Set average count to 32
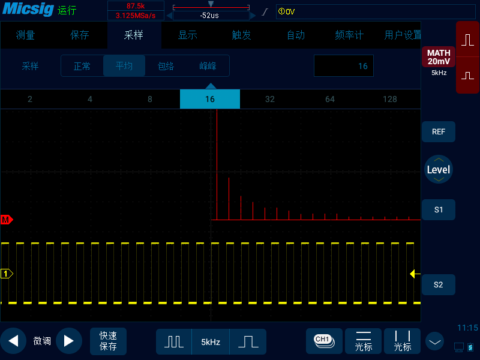 pyautogui.click(x=269, y=99)
